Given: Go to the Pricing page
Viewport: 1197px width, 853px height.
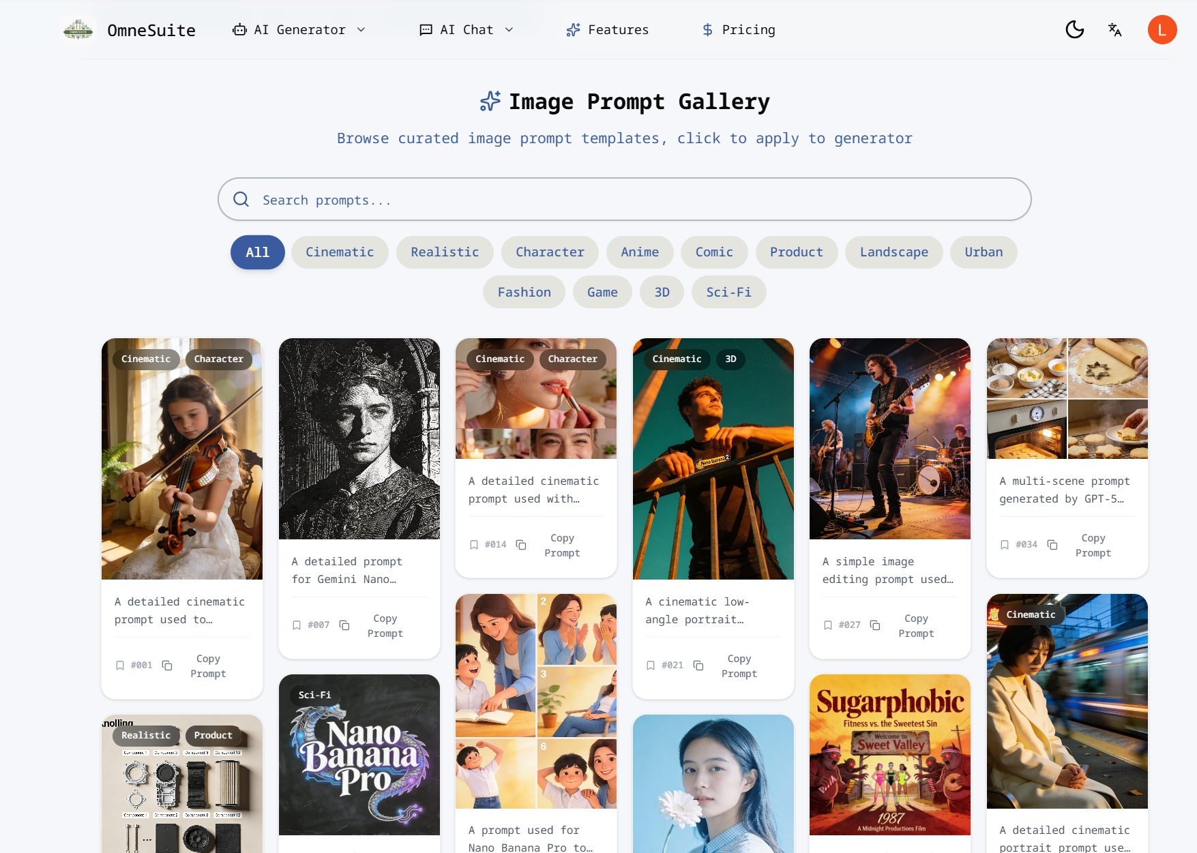Looking at the screenshot, I should coord(739,30).
